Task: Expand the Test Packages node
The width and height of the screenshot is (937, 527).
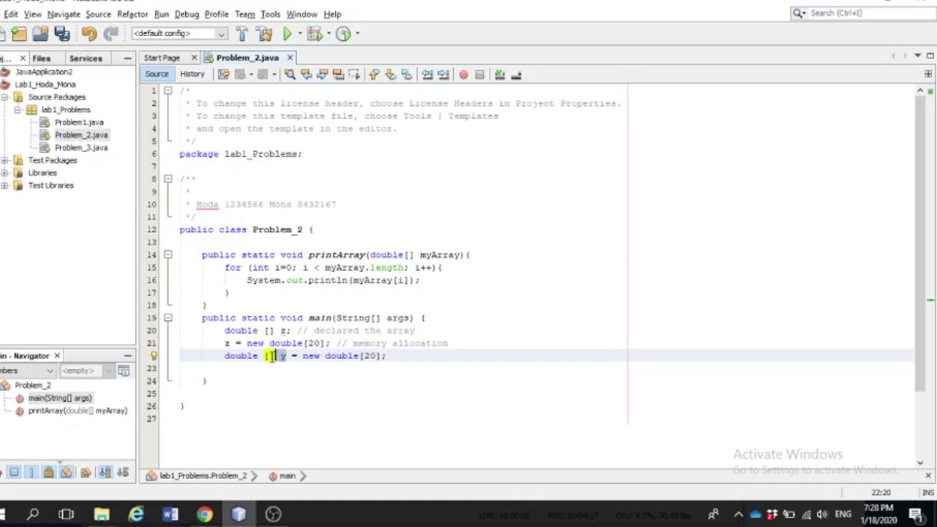Action: click(x=5, y=160)
